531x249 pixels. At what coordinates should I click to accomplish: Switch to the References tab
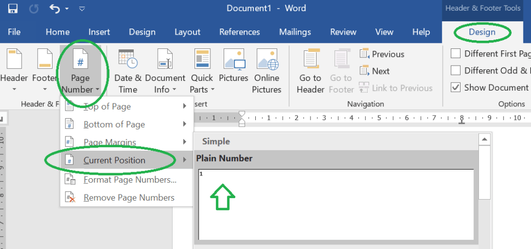[240, 32]
